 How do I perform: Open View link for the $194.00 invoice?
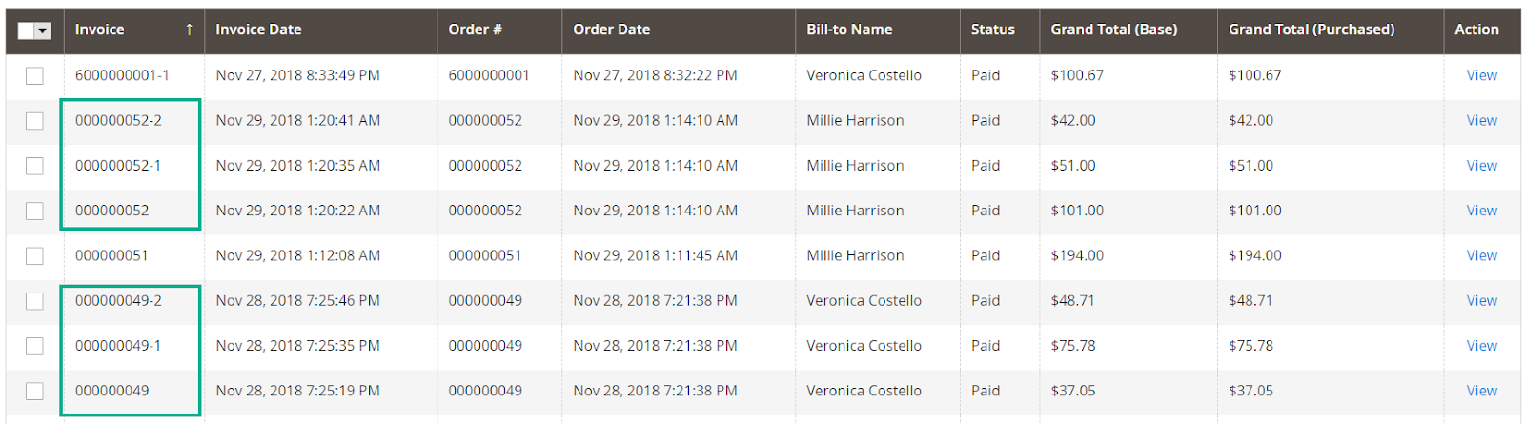pos(1481,255)
